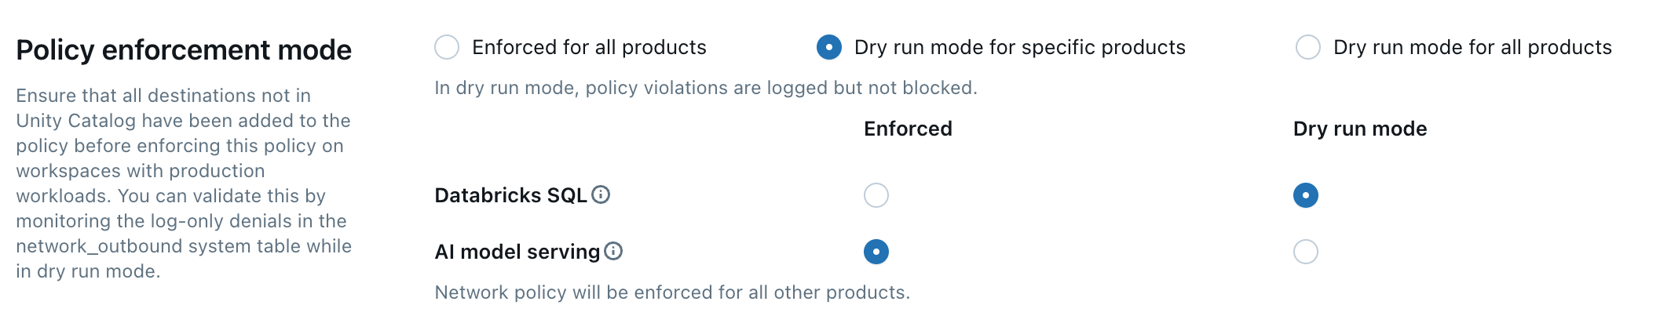Viewport: 1660px width, 334px height.
Task: Click the info icon beside AI model serving
Action: coord(613,251)
